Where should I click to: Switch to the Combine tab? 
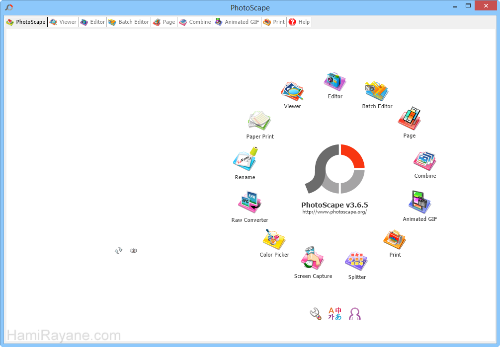pyautogui.click(x=195, y=22)
